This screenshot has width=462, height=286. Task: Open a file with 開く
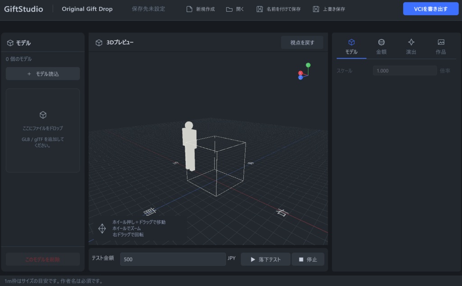(x=240, y=9)
